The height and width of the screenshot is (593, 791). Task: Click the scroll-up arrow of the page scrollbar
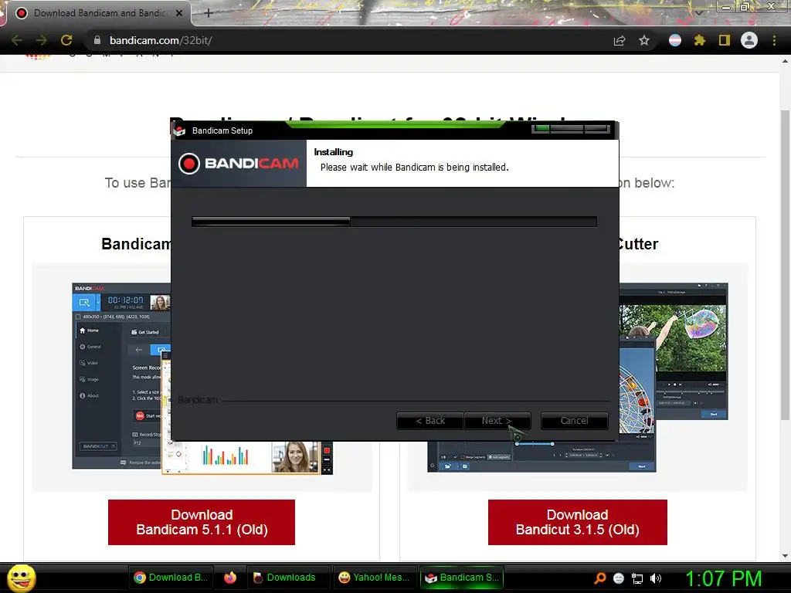click(785, 61)
